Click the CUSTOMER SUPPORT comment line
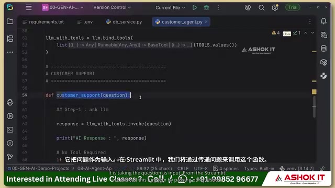 point(70,74)
